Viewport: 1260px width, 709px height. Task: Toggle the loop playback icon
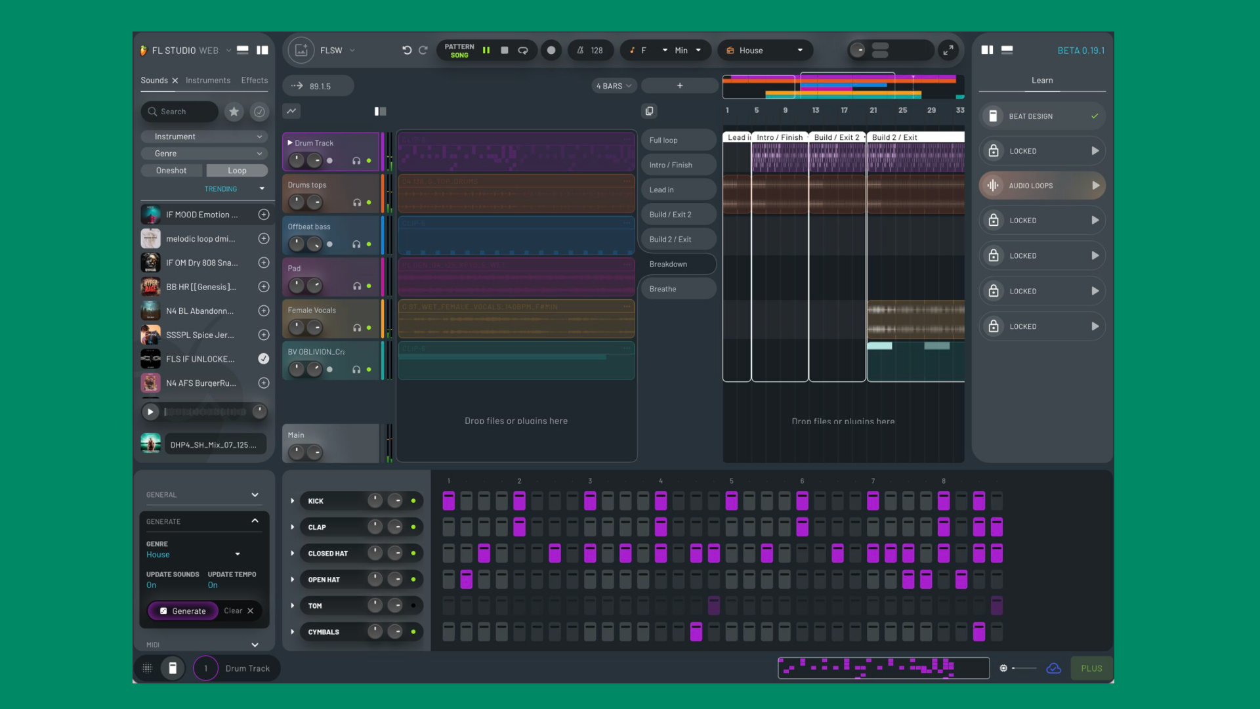coord(523,51)
